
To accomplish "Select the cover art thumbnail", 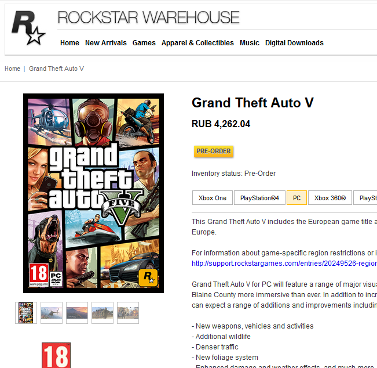I will pos(26,313).
